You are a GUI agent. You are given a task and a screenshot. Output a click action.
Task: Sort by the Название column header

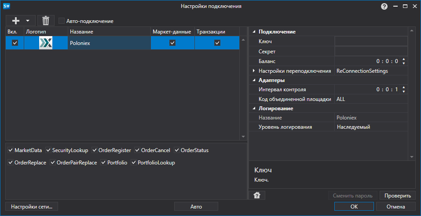[109, 32]
